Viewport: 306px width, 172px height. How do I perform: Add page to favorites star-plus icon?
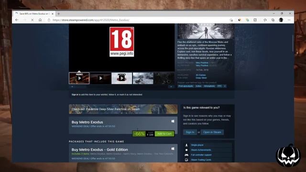point(231,20)
